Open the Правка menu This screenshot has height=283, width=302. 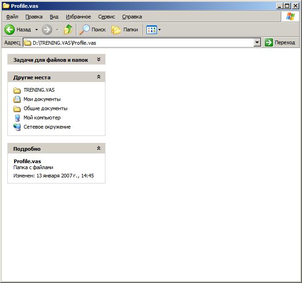point(34,17)
